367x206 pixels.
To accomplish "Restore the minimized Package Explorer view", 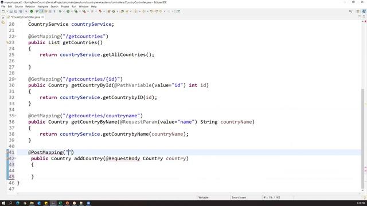I will coord(3,18).
